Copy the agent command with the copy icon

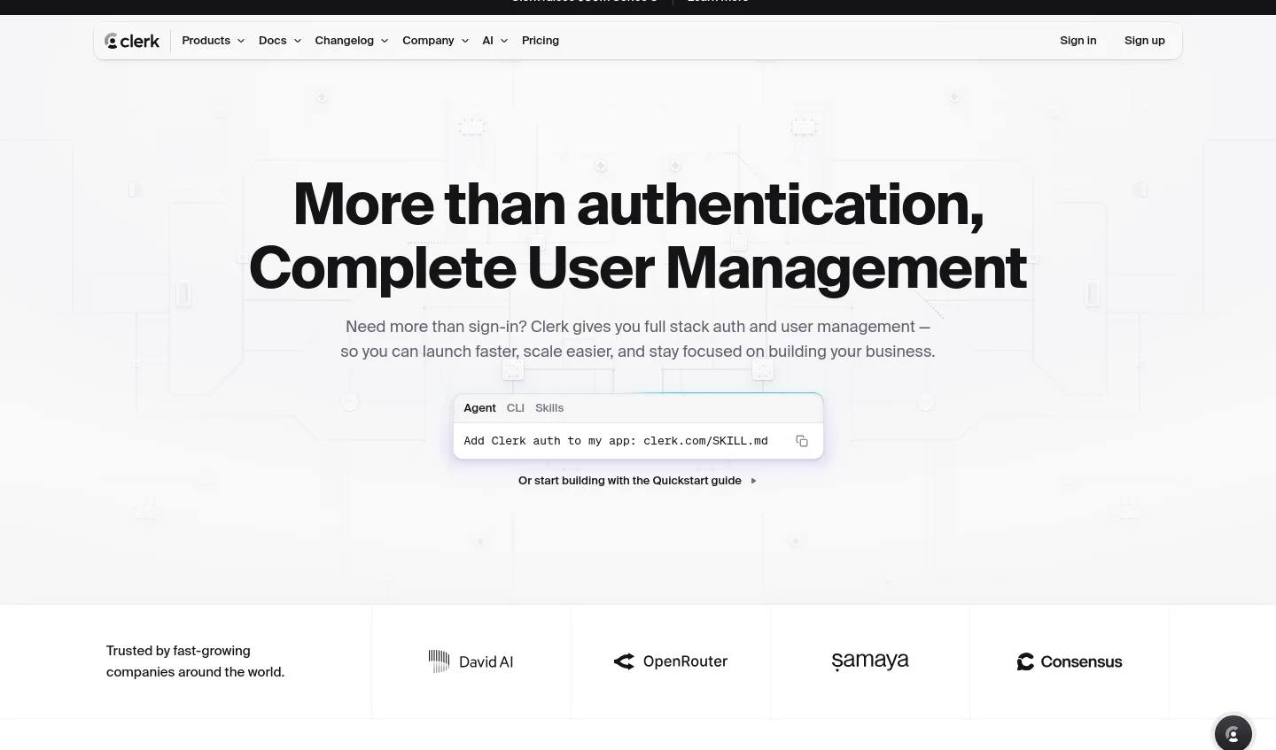802,441
